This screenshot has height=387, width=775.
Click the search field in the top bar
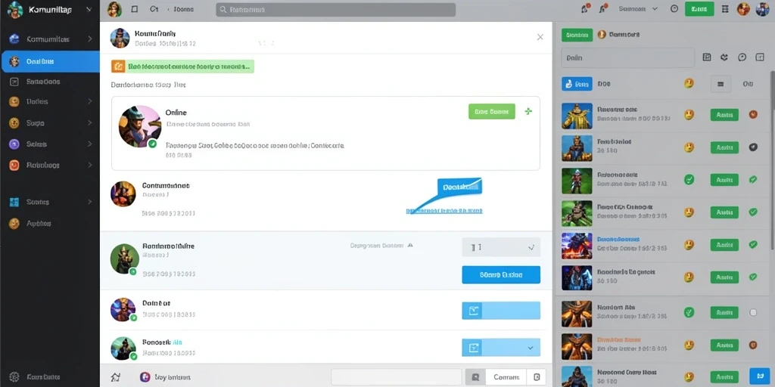pyautogui.click(x=335, y=10)
